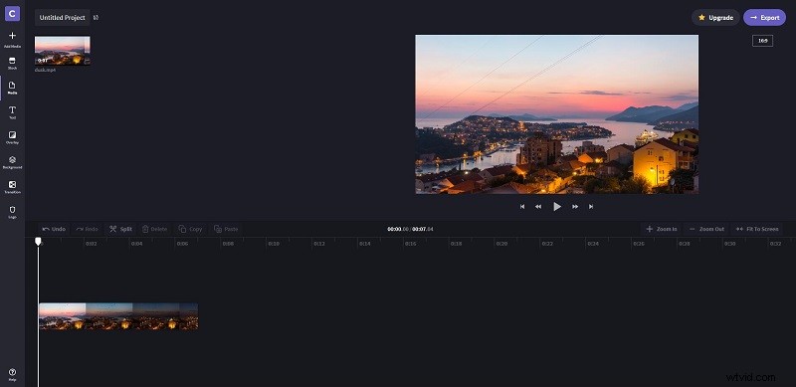
Task: Click the dusk.mp4 file name
Action: pyautogui.click(x=45, y=70)
